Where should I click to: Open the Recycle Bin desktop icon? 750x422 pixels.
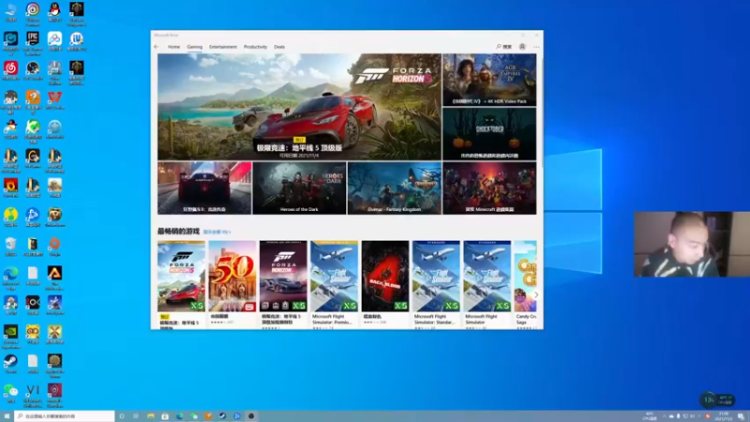pyautogui.click(x=10, y=247)
